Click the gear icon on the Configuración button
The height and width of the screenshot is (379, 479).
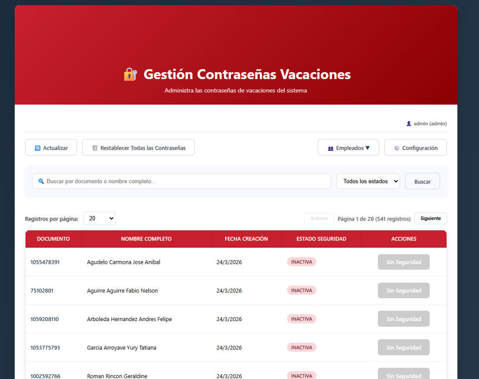click(396, 148)
